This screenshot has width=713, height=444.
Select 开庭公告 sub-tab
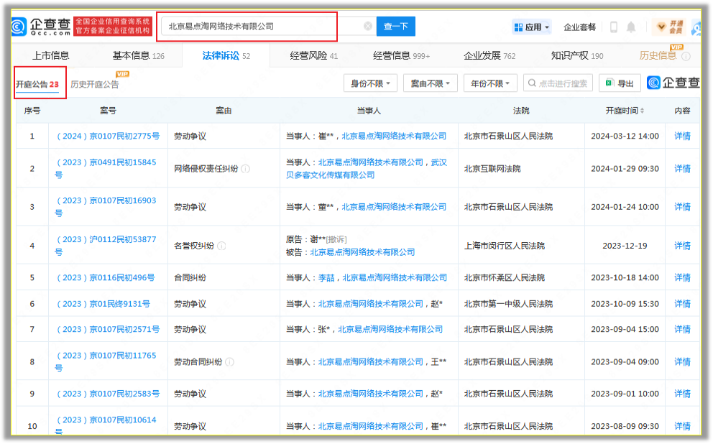pyautogui.click(x=37, y=85)
